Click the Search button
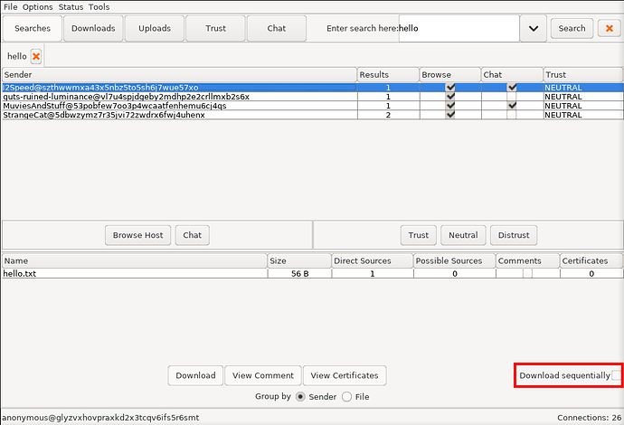The height and width of the screenshot is (425, 624). (x=572, y=28)
